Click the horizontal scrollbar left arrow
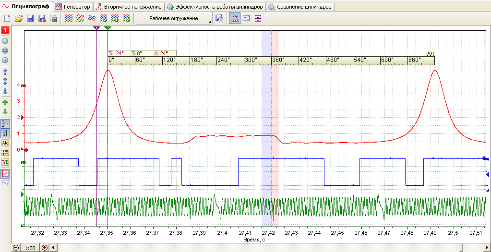Screen dimensions: 491x252 coord(52,248)
